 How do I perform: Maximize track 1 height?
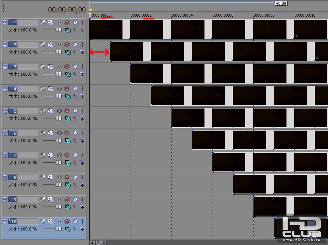click(x=5, y=23)
